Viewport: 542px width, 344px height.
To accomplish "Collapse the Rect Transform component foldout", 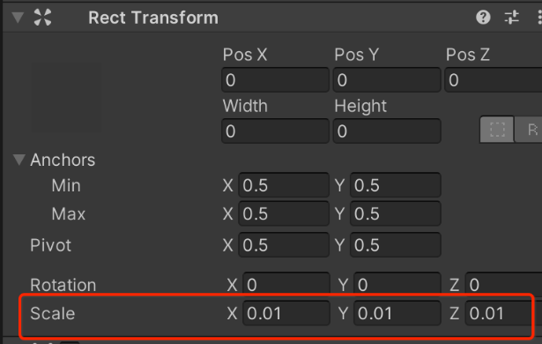I will pyautogui.click(x=18, y=18).
